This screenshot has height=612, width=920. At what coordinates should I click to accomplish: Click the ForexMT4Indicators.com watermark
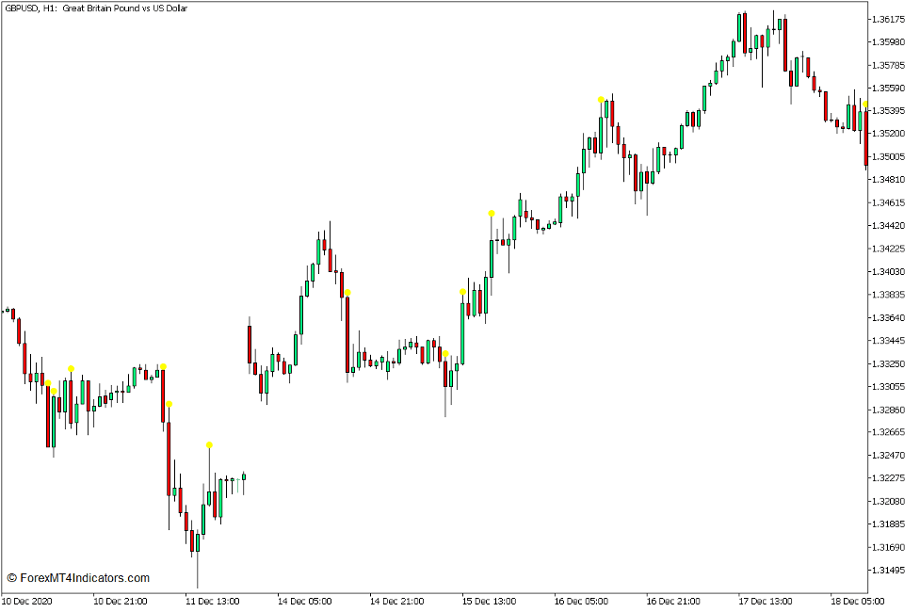pyautogui.click(x=78, y=578)
